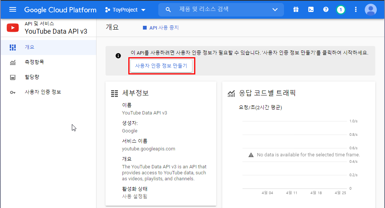385x208 pixels.
Task: Click the YouTube logo icon
Action: pos(13,28)
